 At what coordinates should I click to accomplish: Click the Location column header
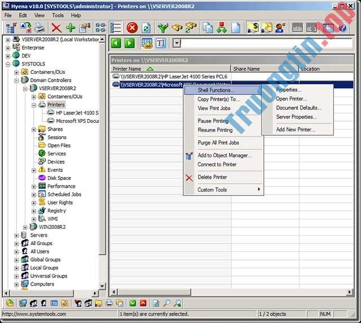click(326, 69)
